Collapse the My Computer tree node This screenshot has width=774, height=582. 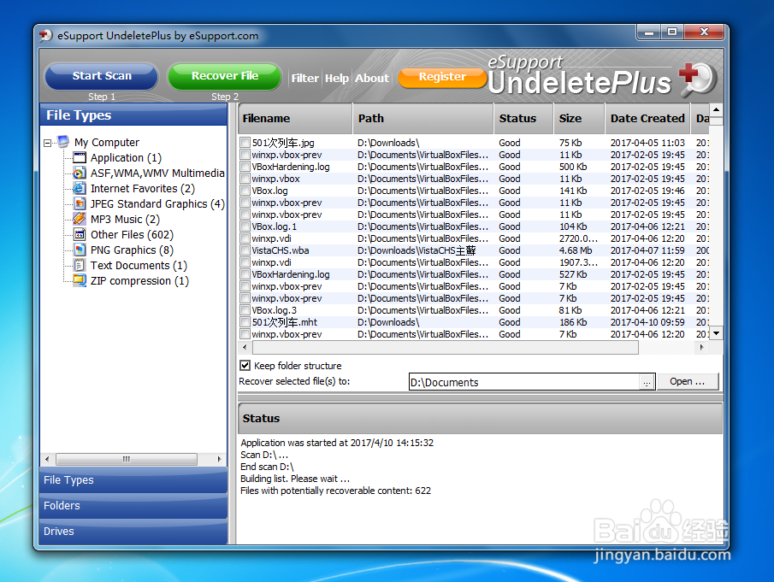click(x=47, y=143)
